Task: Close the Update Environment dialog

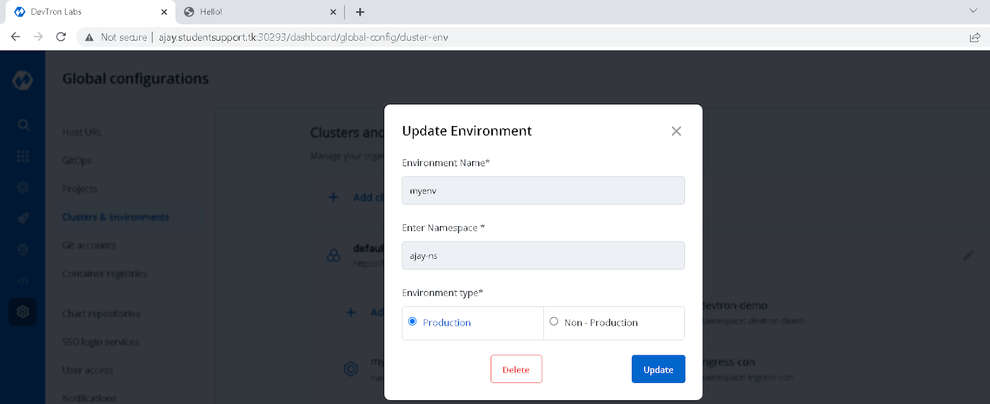Action: [676, 131]
